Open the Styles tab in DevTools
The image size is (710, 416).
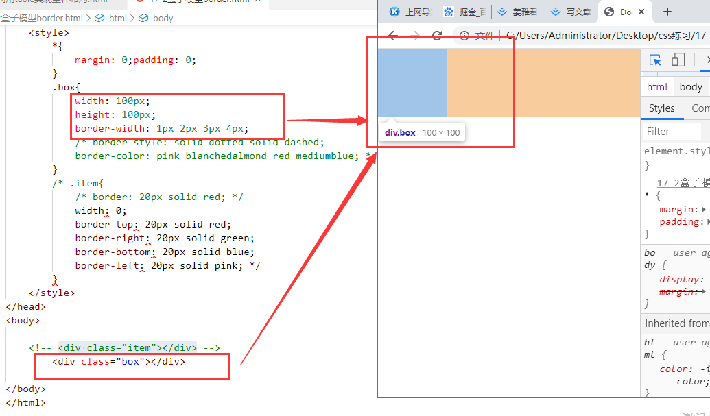click(x=661, y=108)
